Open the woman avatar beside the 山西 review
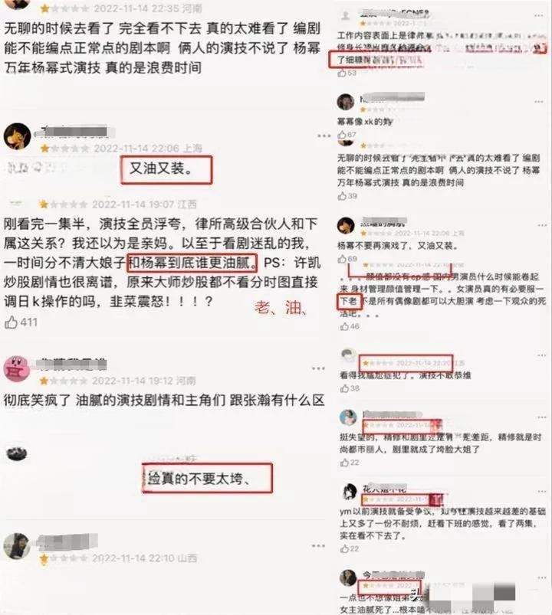This screenshot has width=552, height=615. 17,546
